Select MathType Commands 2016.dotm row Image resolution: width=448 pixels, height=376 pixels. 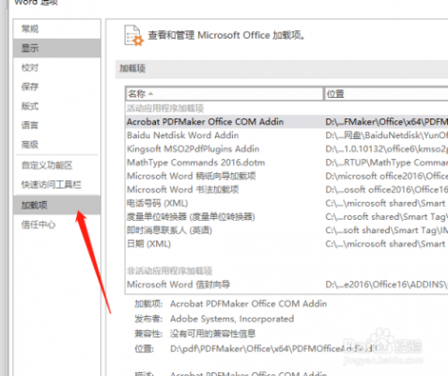(286, 163)
